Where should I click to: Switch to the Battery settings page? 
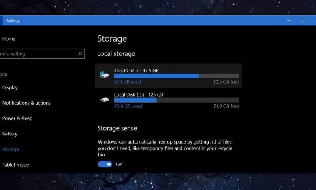pyautogui.click(x=10, y=134)
